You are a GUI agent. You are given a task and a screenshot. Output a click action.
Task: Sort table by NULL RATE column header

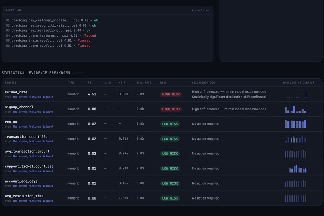tap(144, 83)
